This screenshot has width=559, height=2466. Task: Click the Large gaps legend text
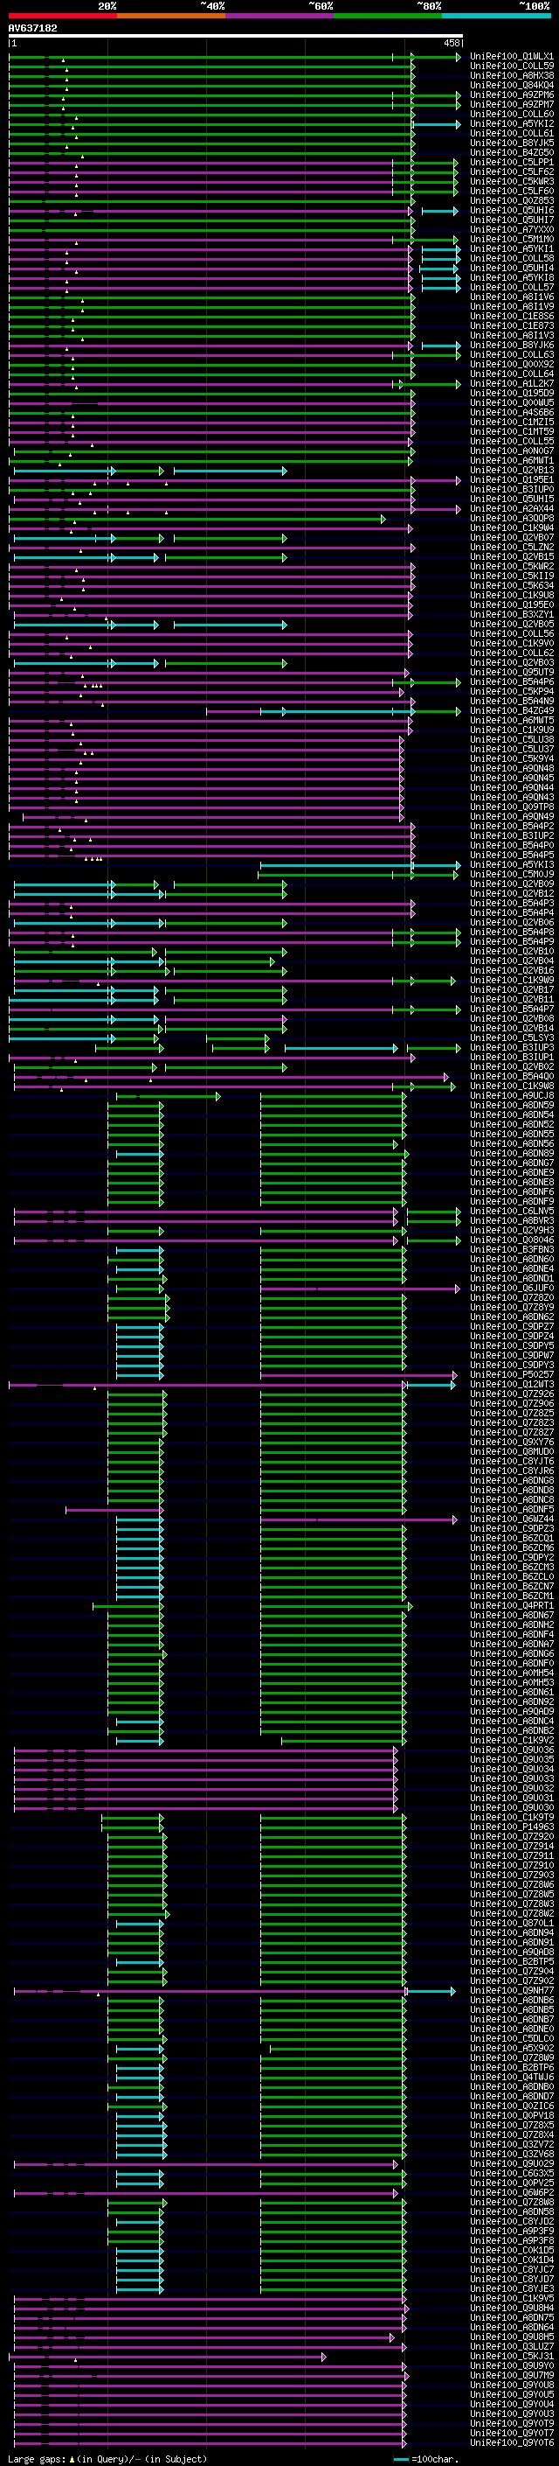point(107,2458)
